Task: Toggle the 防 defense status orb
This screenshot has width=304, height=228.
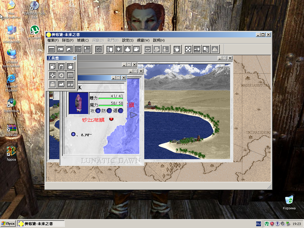Action: pyautogui.click(x=109, y=111)
